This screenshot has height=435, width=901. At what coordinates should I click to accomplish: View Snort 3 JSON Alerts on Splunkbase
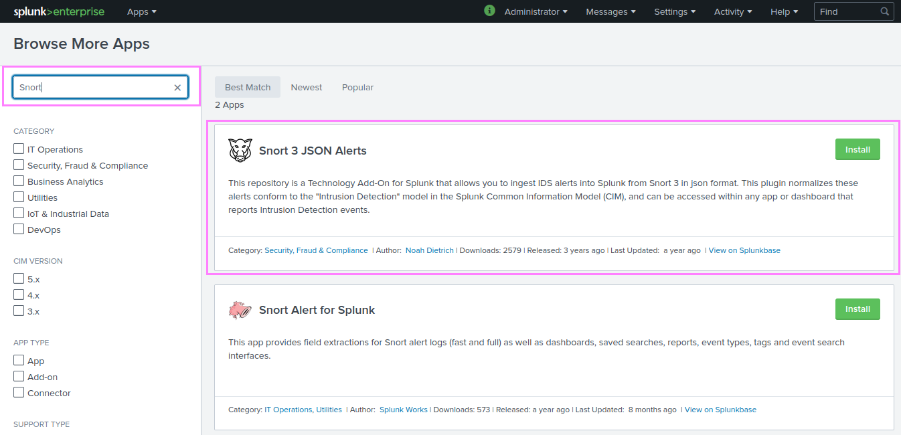click(x=744, y=250)
